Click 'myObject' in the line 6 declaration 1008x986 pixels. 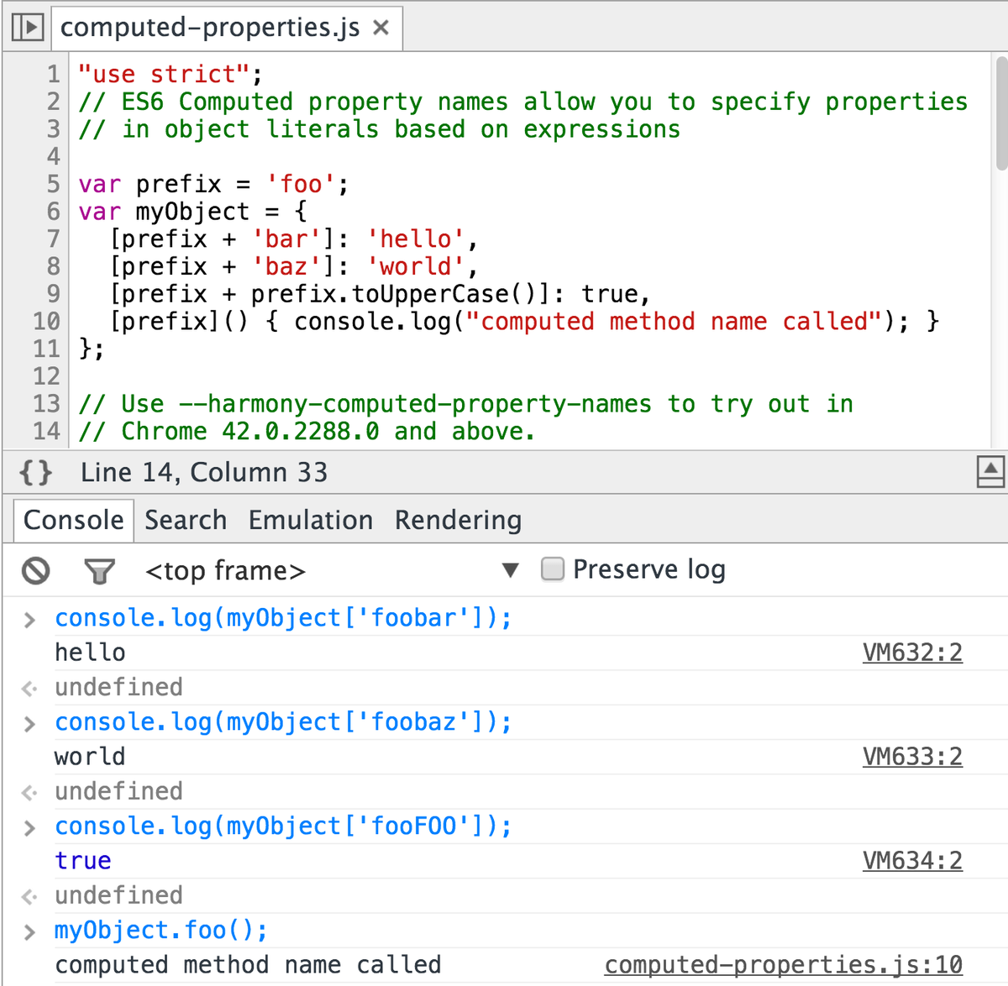(x=192, y=212)
